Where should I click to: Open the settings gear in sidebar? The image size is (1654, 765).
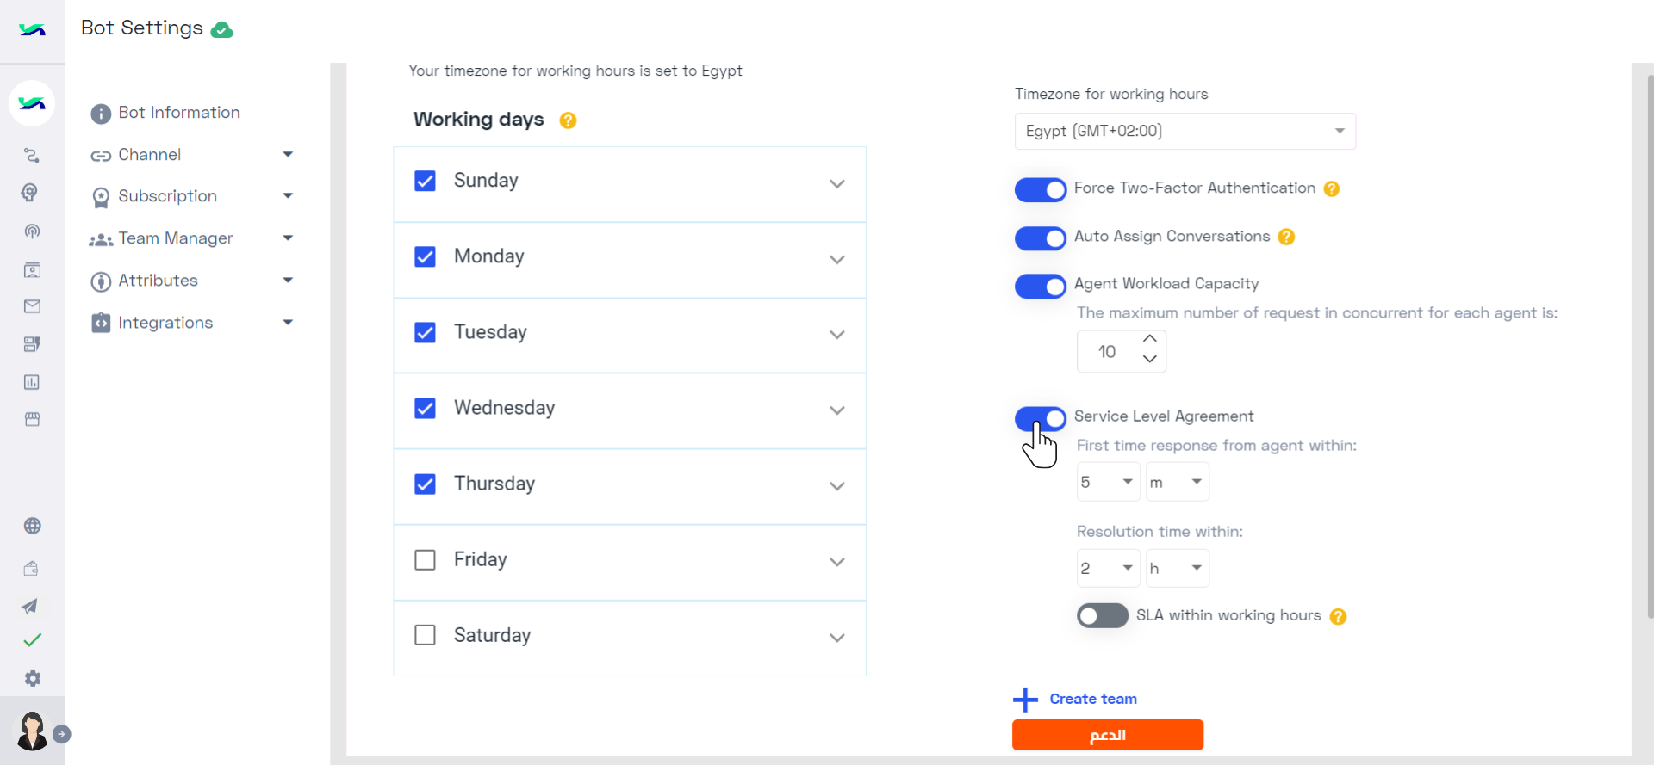tap(33, 679)
